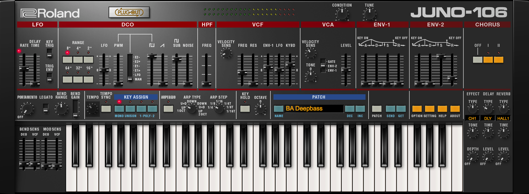Enable CHORUS mode I

point(488,60)
